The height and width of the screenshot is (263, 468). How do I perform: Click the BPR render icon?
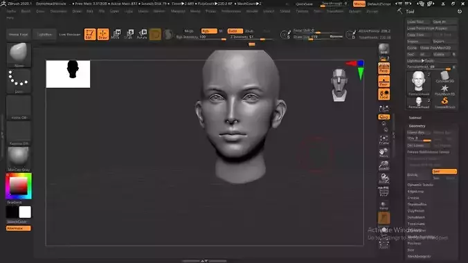[x=384, y=49]
